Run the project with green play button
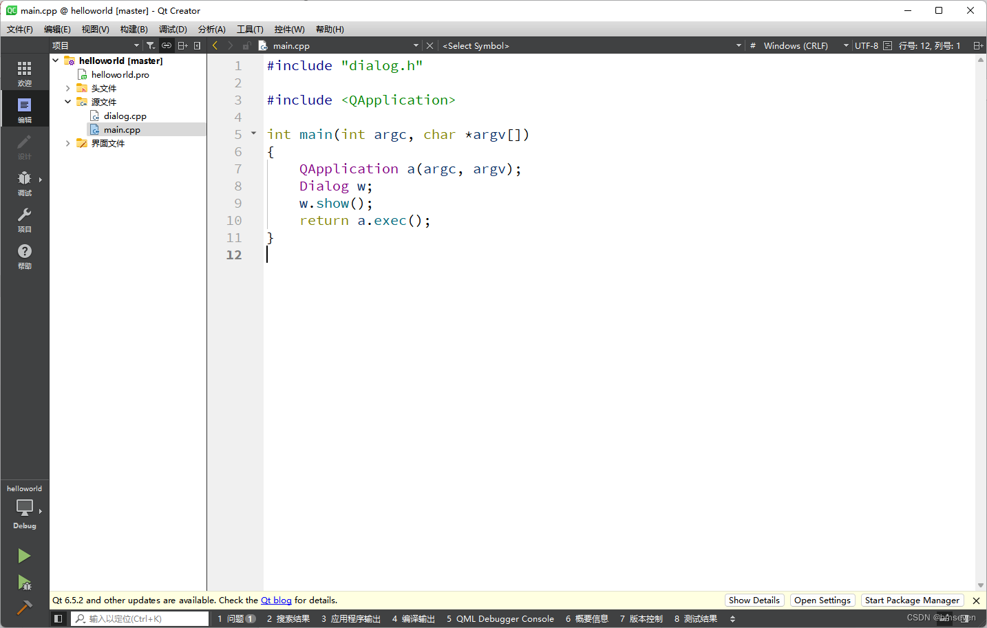 click(24, 555)
